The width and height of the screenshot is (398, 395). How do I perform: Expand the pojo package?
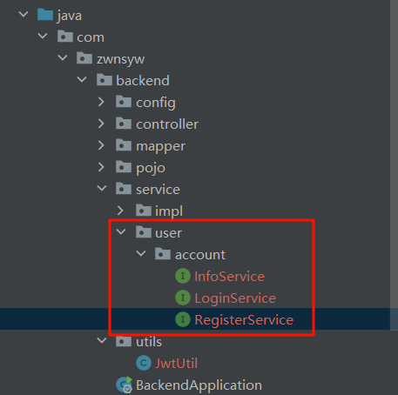[101, 167]
